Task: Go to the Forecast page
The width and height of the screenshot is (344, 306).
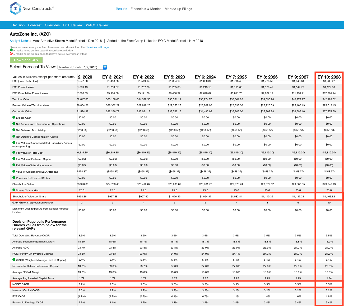Action: click(x=35, y=25)
